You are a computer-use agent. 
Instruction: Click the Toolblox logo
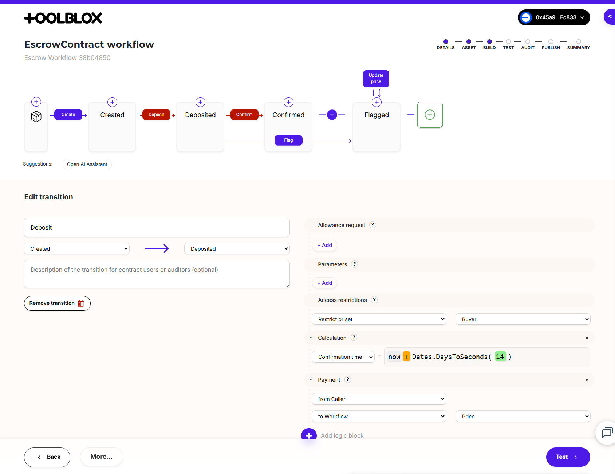(63, 17)
